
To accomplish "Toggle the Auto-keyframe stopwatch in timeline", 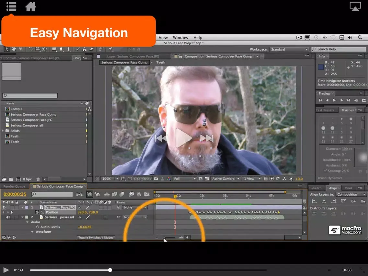I will pyautogui.click(x=139, y=194).
